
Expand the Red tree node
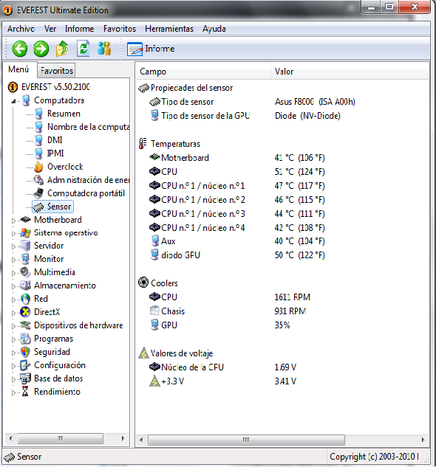13,300
